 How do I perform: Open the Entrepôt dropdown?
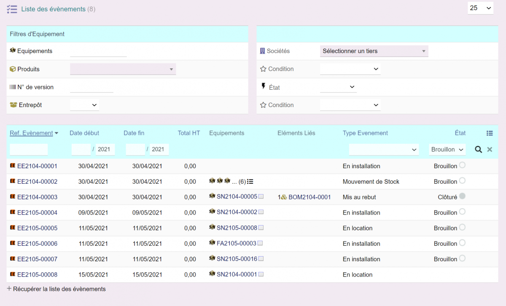(84, 105)
